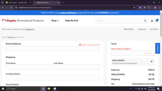Click the address bar URL
Image resolution: width=162 pixels, height=91 pixels.
click(x=35, y=8)
